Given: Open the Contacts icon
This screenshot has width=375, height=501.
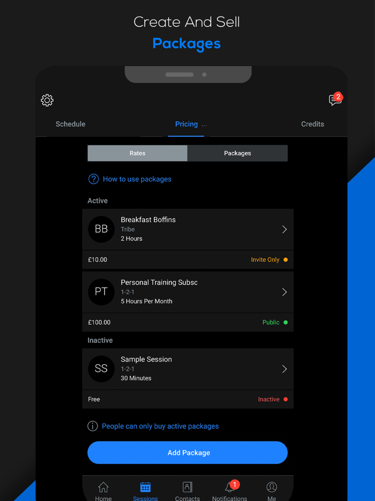Looking at the screenshot, I should pyautogui.click(x=187, y=487).
